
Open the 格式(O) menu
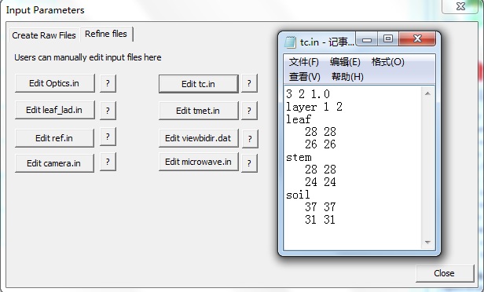pyautogui.click(x=387, y=62)
